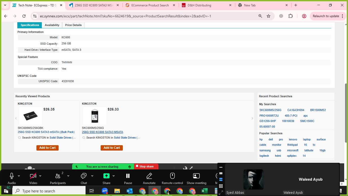
Task: Open Chrome extensions puzzle icon
Action: 291,16
